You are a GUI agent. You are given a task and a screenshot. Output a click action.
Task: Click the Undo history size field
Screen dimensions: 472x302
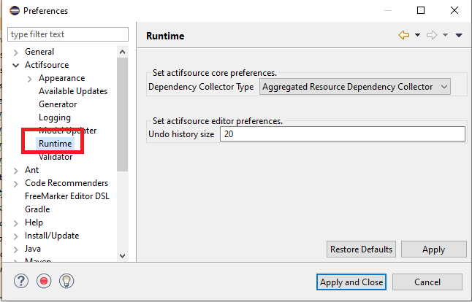point(342,134)
